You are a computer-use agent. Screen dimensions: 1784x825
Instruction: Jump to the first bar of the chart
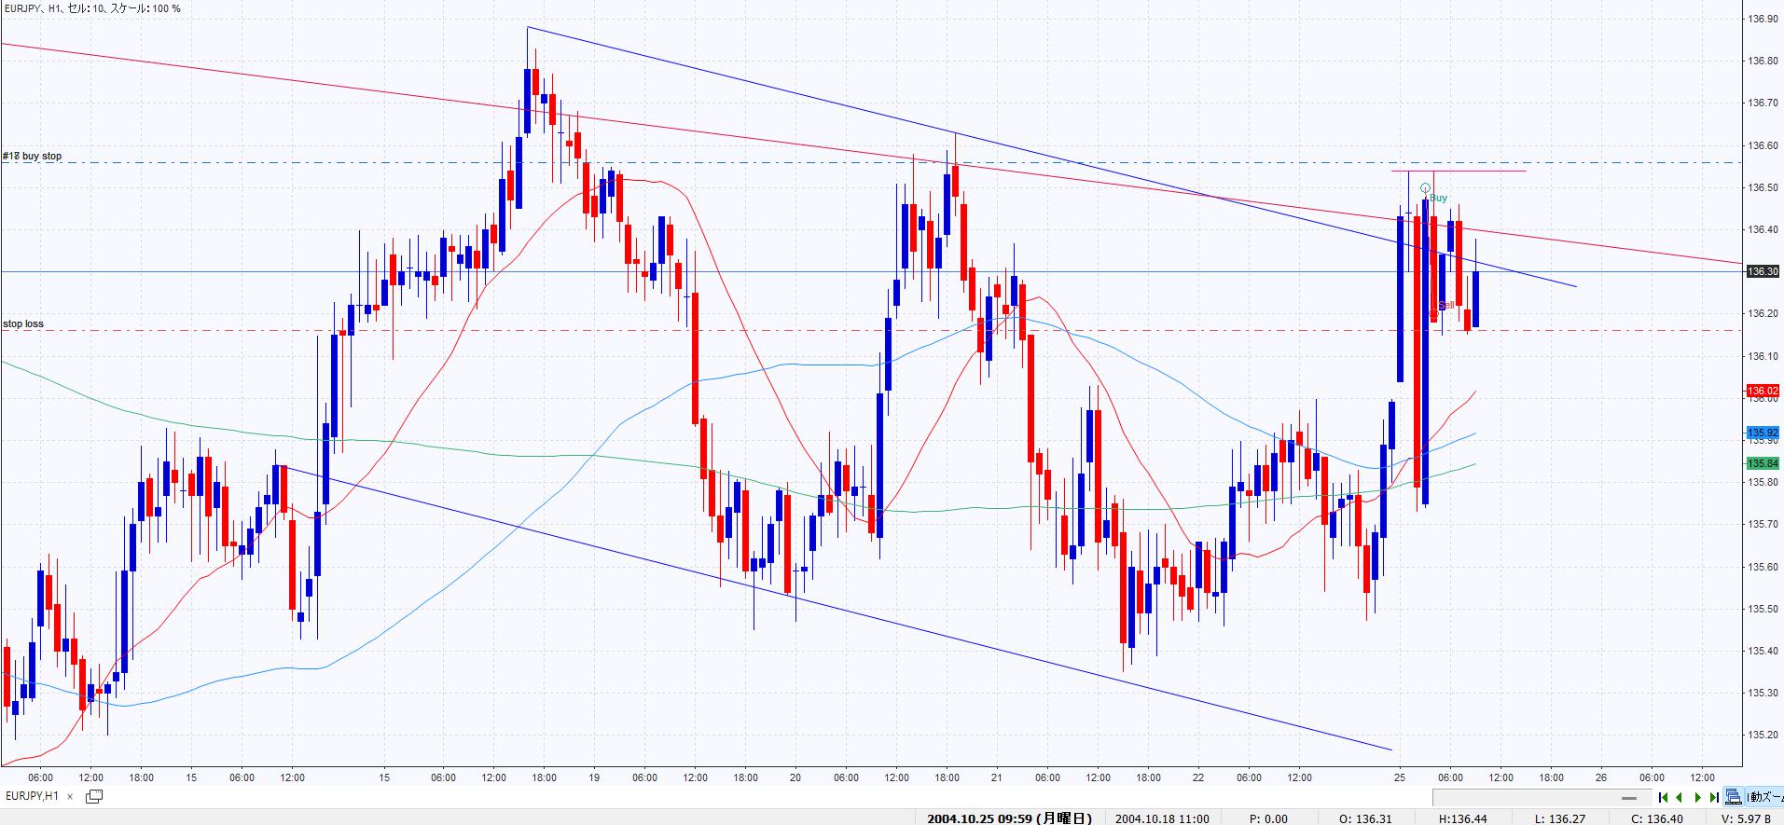click(x=1663, y=797)
